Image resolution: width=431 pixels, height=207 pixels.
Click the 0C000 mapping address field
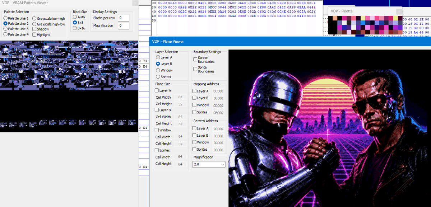[x=218, y=91]
